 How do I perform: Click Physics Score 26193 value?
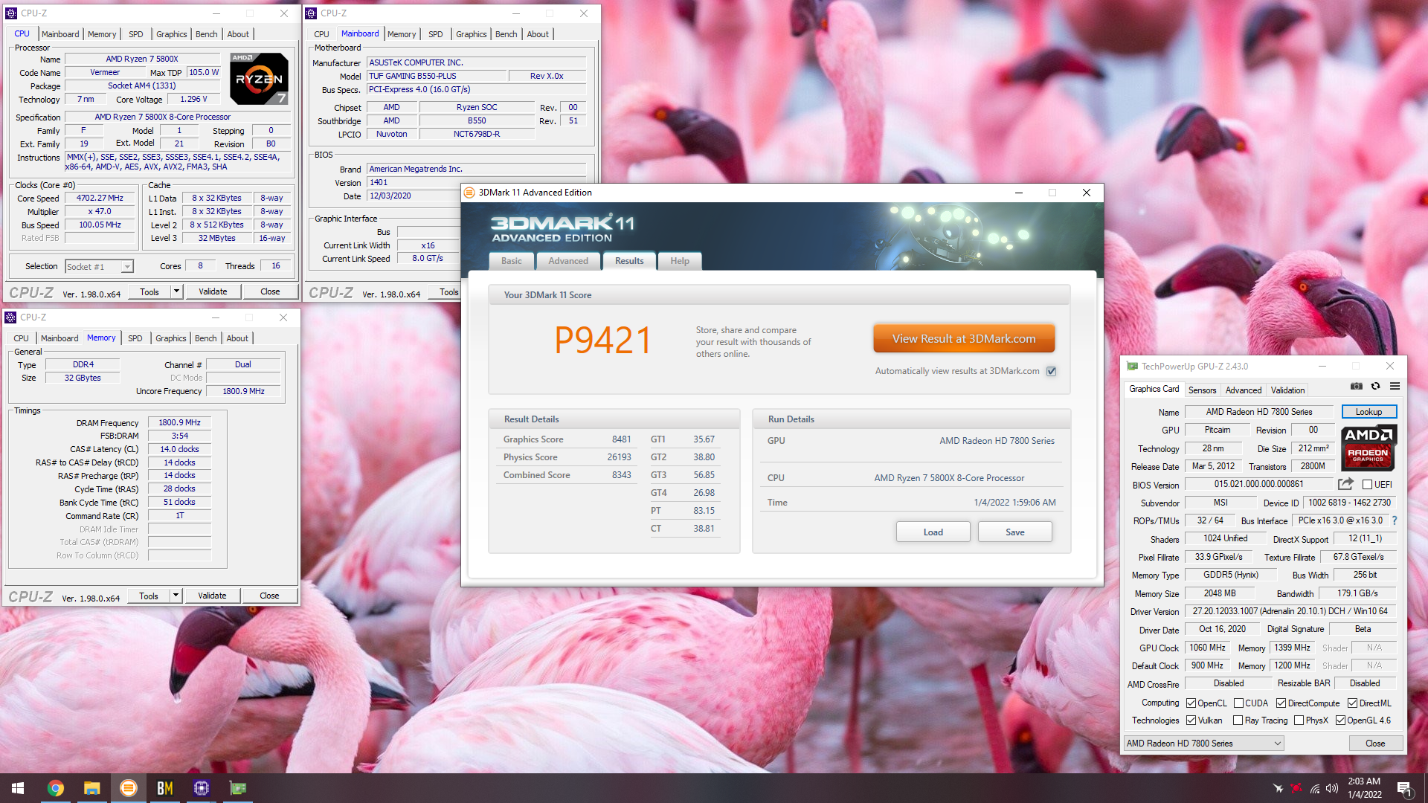(x=619, y=457)
